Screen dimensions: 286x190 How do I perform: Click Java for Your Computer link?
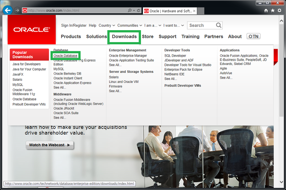[x=29, y=69]
